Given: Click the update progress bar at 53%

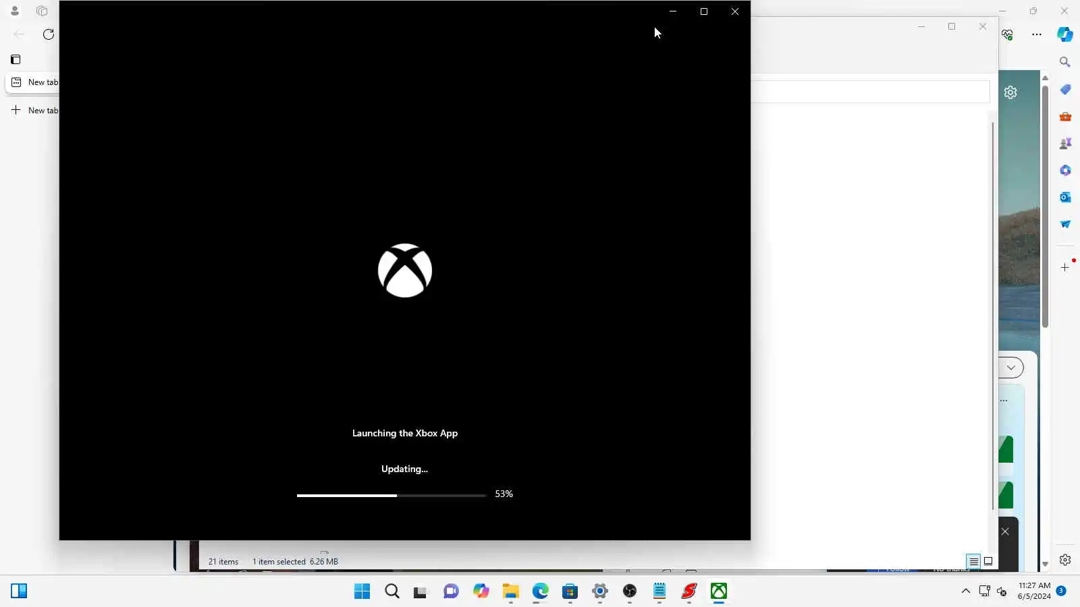Looking at the screenshot, I should pos(391,495).
